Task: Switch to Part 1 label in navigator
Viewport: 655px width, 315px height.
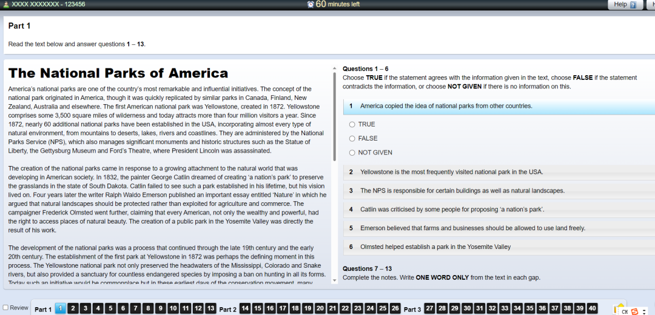Action: coord(43,310)
